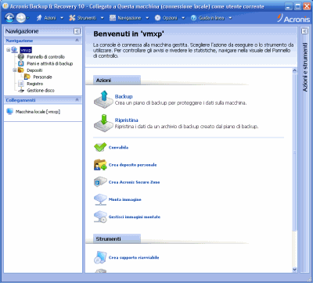
Task: Click the scrollbar up arrow
Action: pyautogui.click(x=295, y=70)
